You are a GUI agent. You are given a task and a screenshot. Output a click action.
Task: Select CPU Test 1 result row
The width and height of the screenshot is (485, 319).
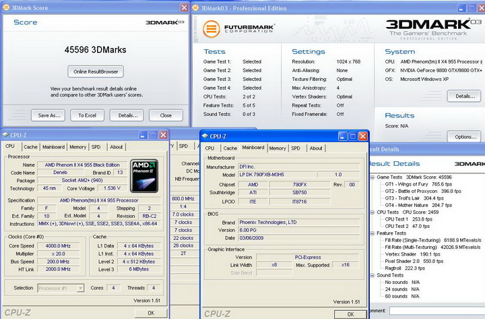click(x=409, y=219)
